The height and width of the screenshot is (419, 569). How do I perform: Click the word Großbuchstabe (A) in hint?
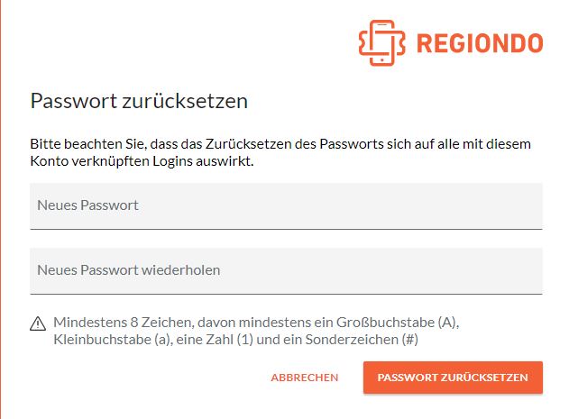point(396,323)
